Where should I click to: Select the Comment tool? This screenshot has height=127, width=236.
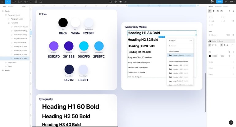[x=41, y=2]
